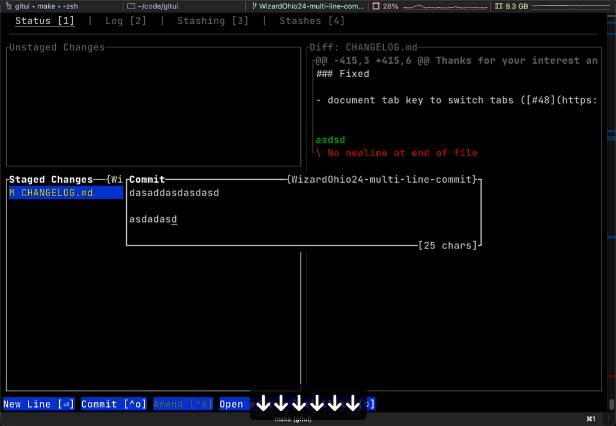Image resolution: width=616 pixels, height=426 pixels.
Task: Click the memory icon beside 9.3 GB
Action: coord(499,6)
